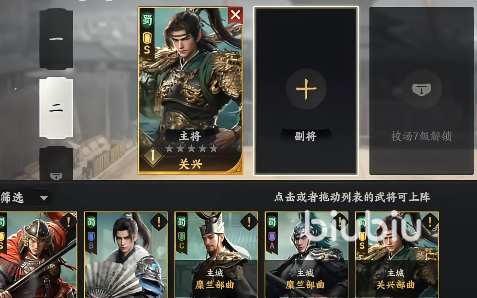
Task: Tap the plus icon in the 副将 slot
Action: coord(306,89)
